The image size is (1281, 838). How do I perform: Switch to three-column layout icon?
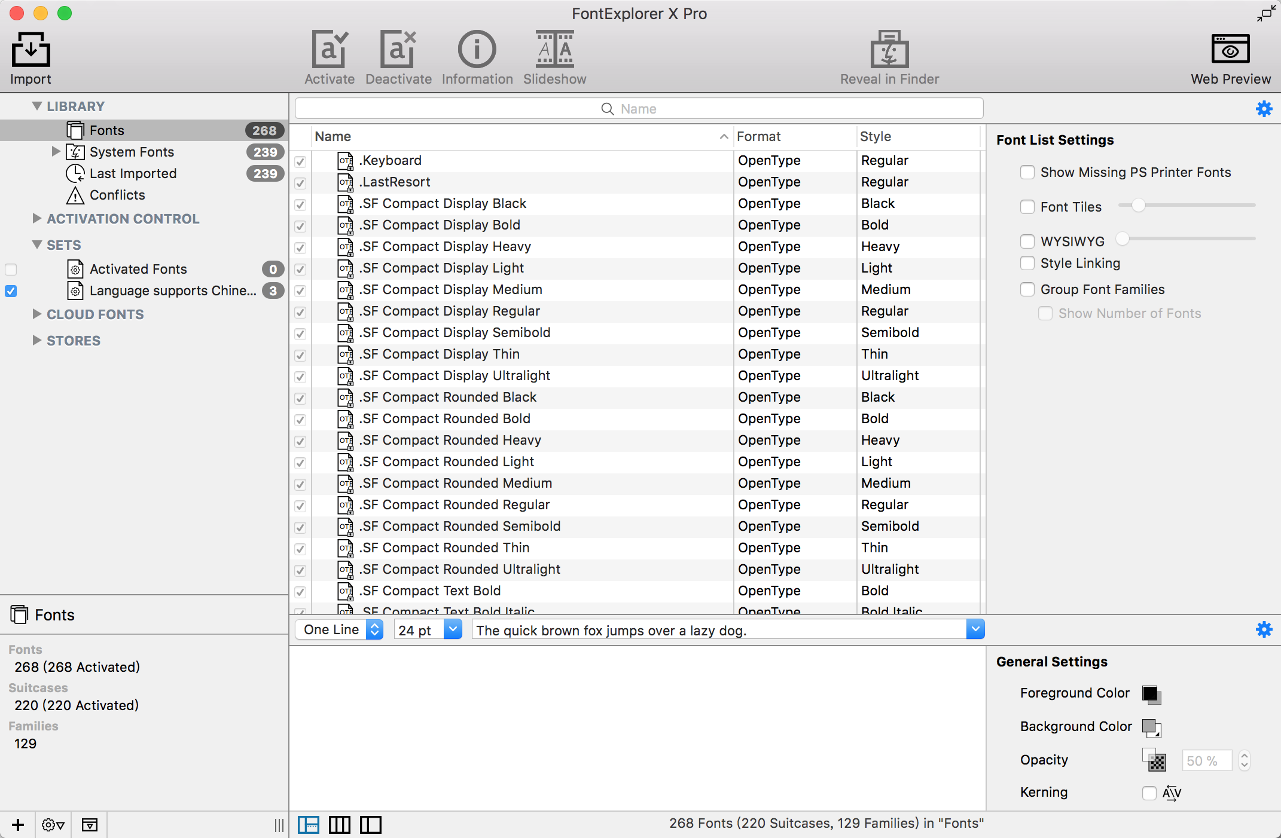click(x=339, y=825)
